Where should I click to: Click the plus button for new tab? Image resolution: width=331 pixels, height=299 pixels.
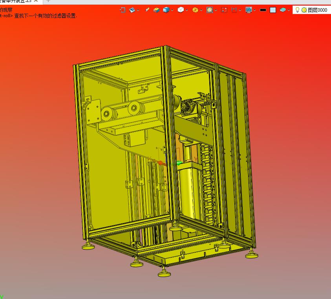[48, 1]
